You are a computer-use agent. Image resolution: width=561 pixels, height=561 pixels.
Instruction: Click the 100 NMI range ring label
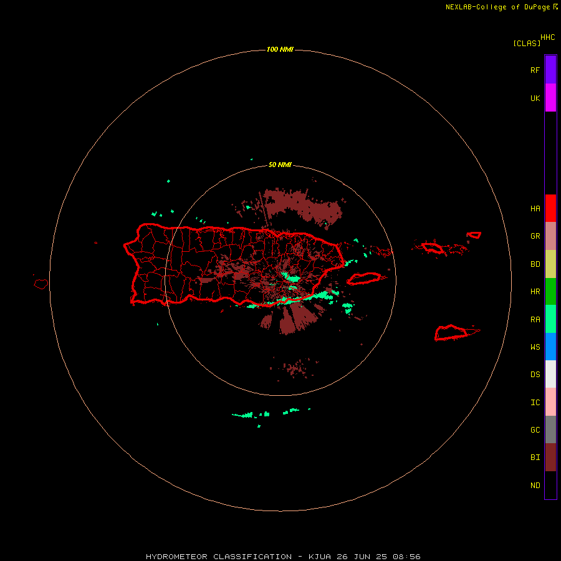[x=280, y=49]
